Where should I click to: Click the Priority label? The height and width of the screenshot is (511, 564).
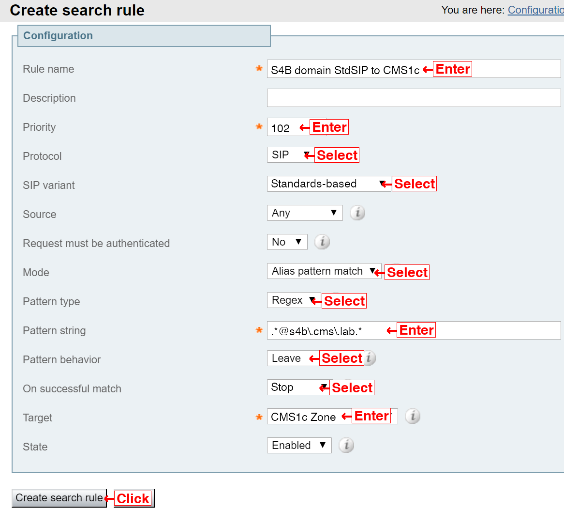[39, 127]
